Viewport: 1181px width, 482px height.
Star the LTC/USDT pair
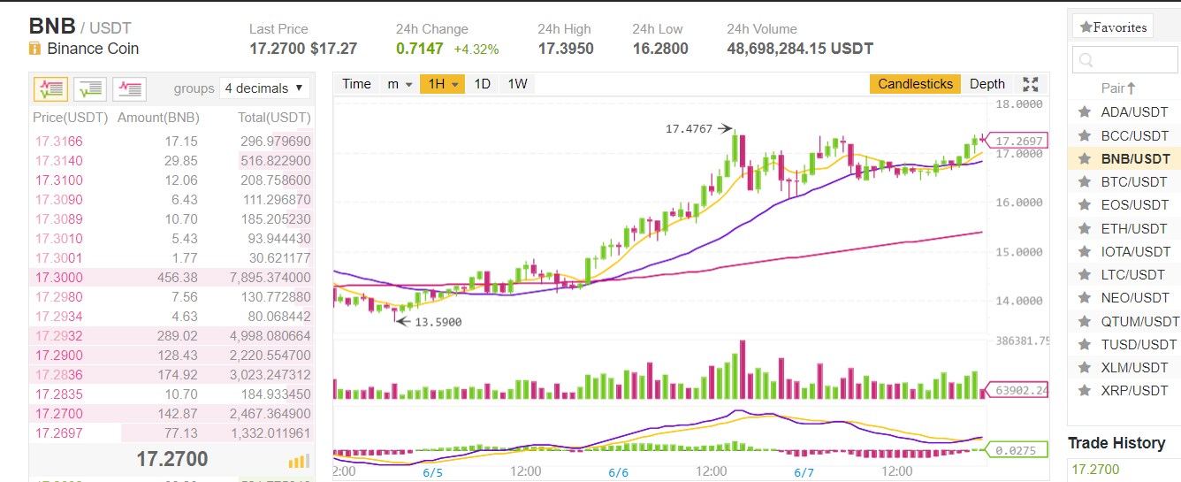(1084, 275)
